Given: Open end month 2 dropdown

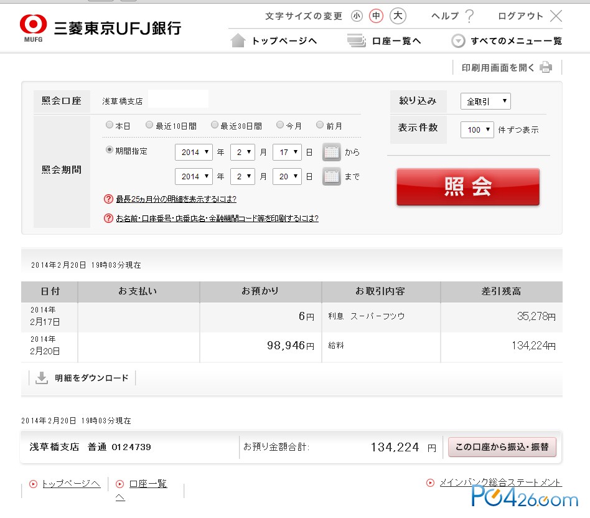Looking at the screenshot, I should click(x=243, y=176).
